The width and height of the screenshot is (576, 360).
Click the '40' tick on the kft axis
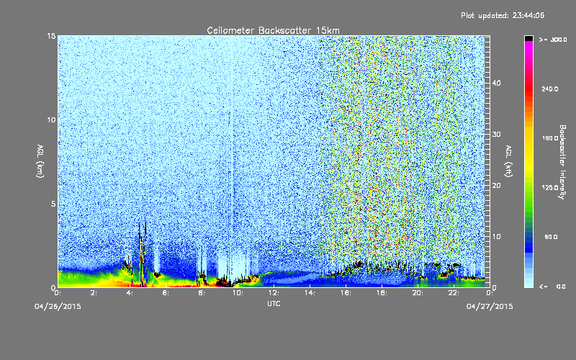click(x=496, y=83)
